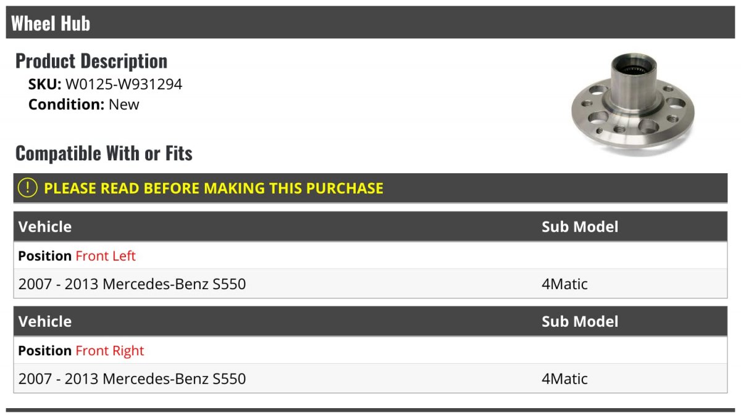Select the "Compatible With or Fits" heading
The width and height of the screenshot is (741, 418).
[104, 153]
